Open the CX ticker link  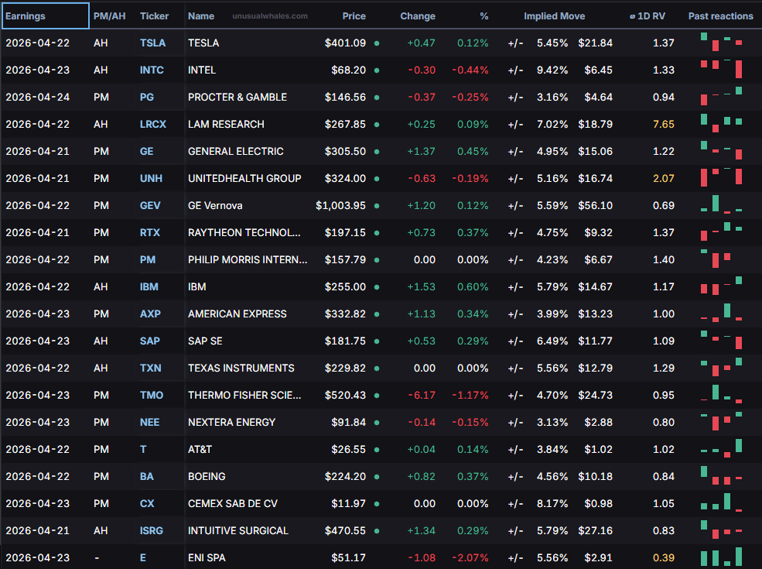point(147,504)
